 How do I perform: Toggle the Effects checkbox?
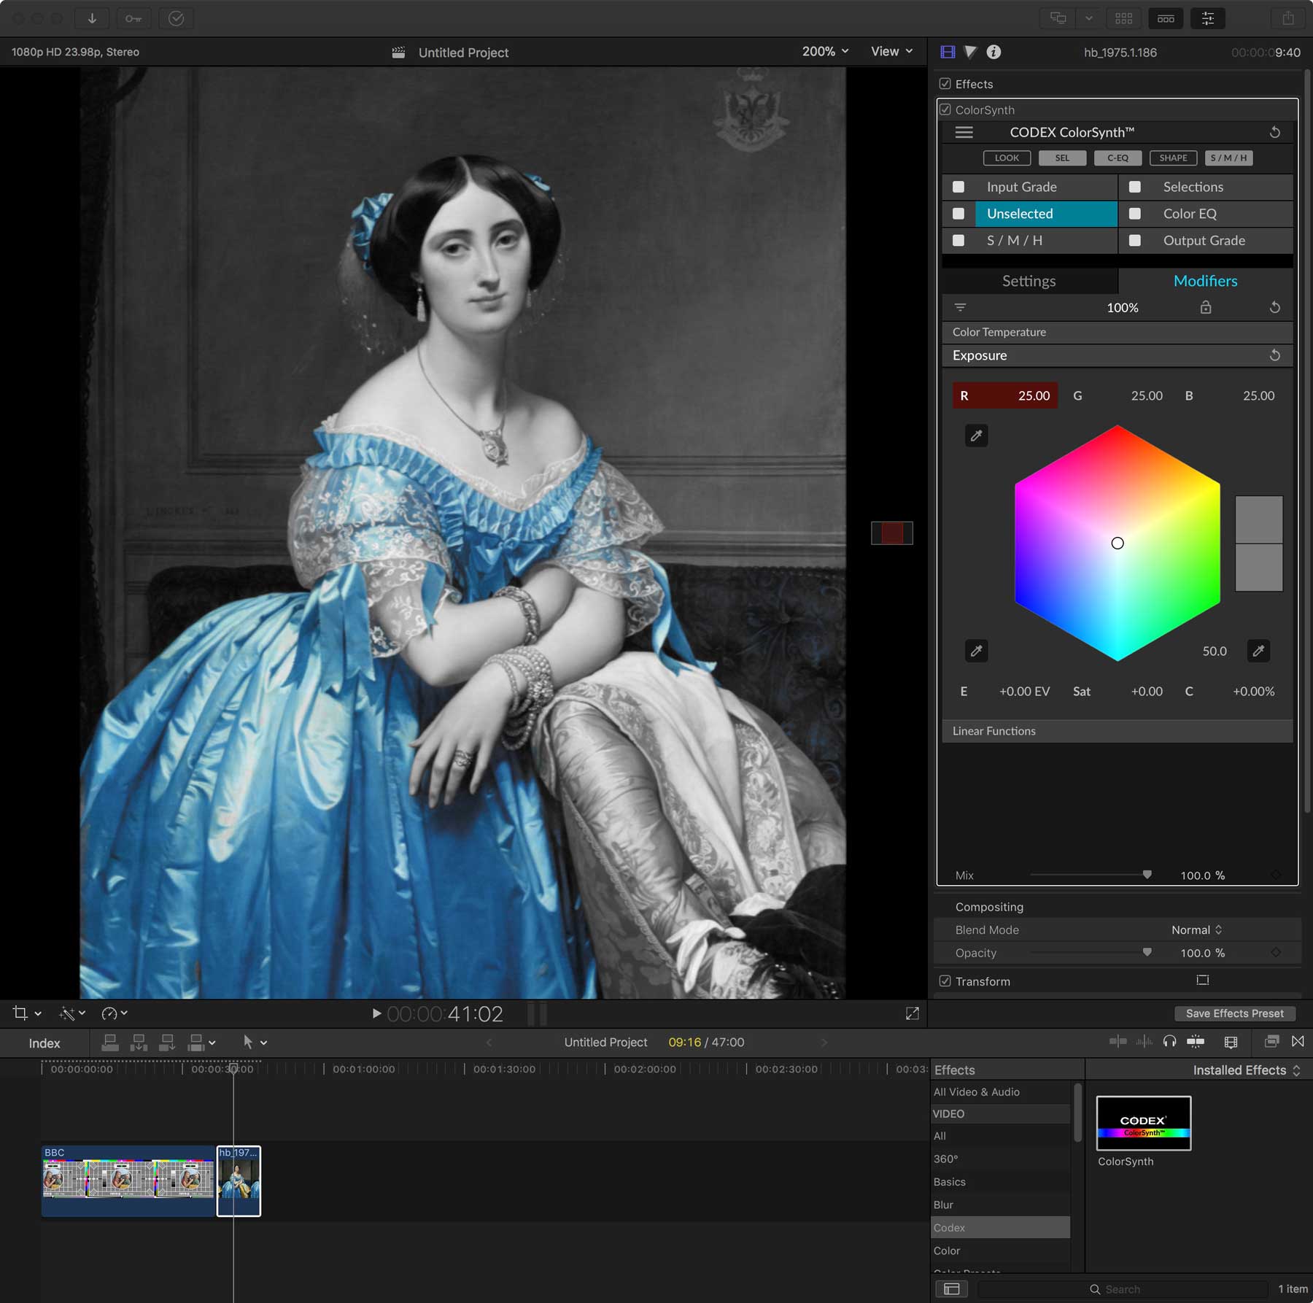click(x=945, y=84)
